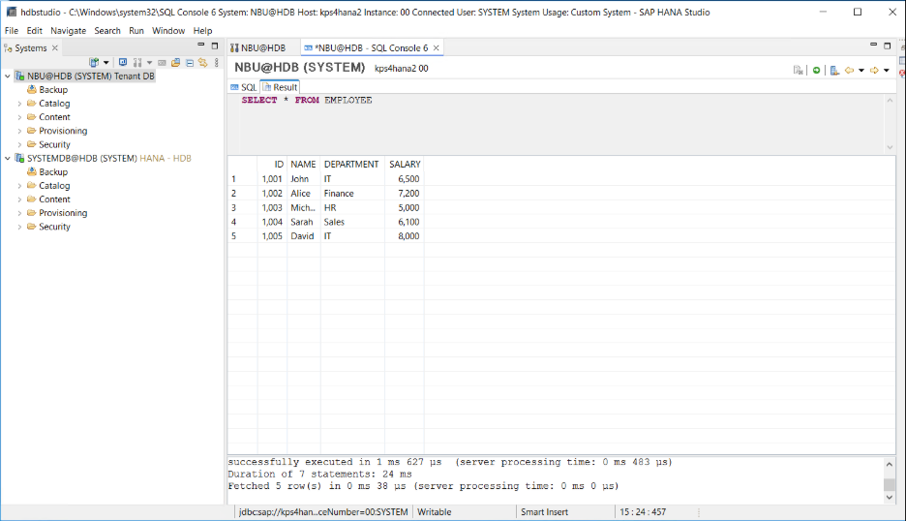Image resolution: width=906 pixels, height=521 pixels.
Task: Minimize the Systems panel
Action: pos(201,46)
